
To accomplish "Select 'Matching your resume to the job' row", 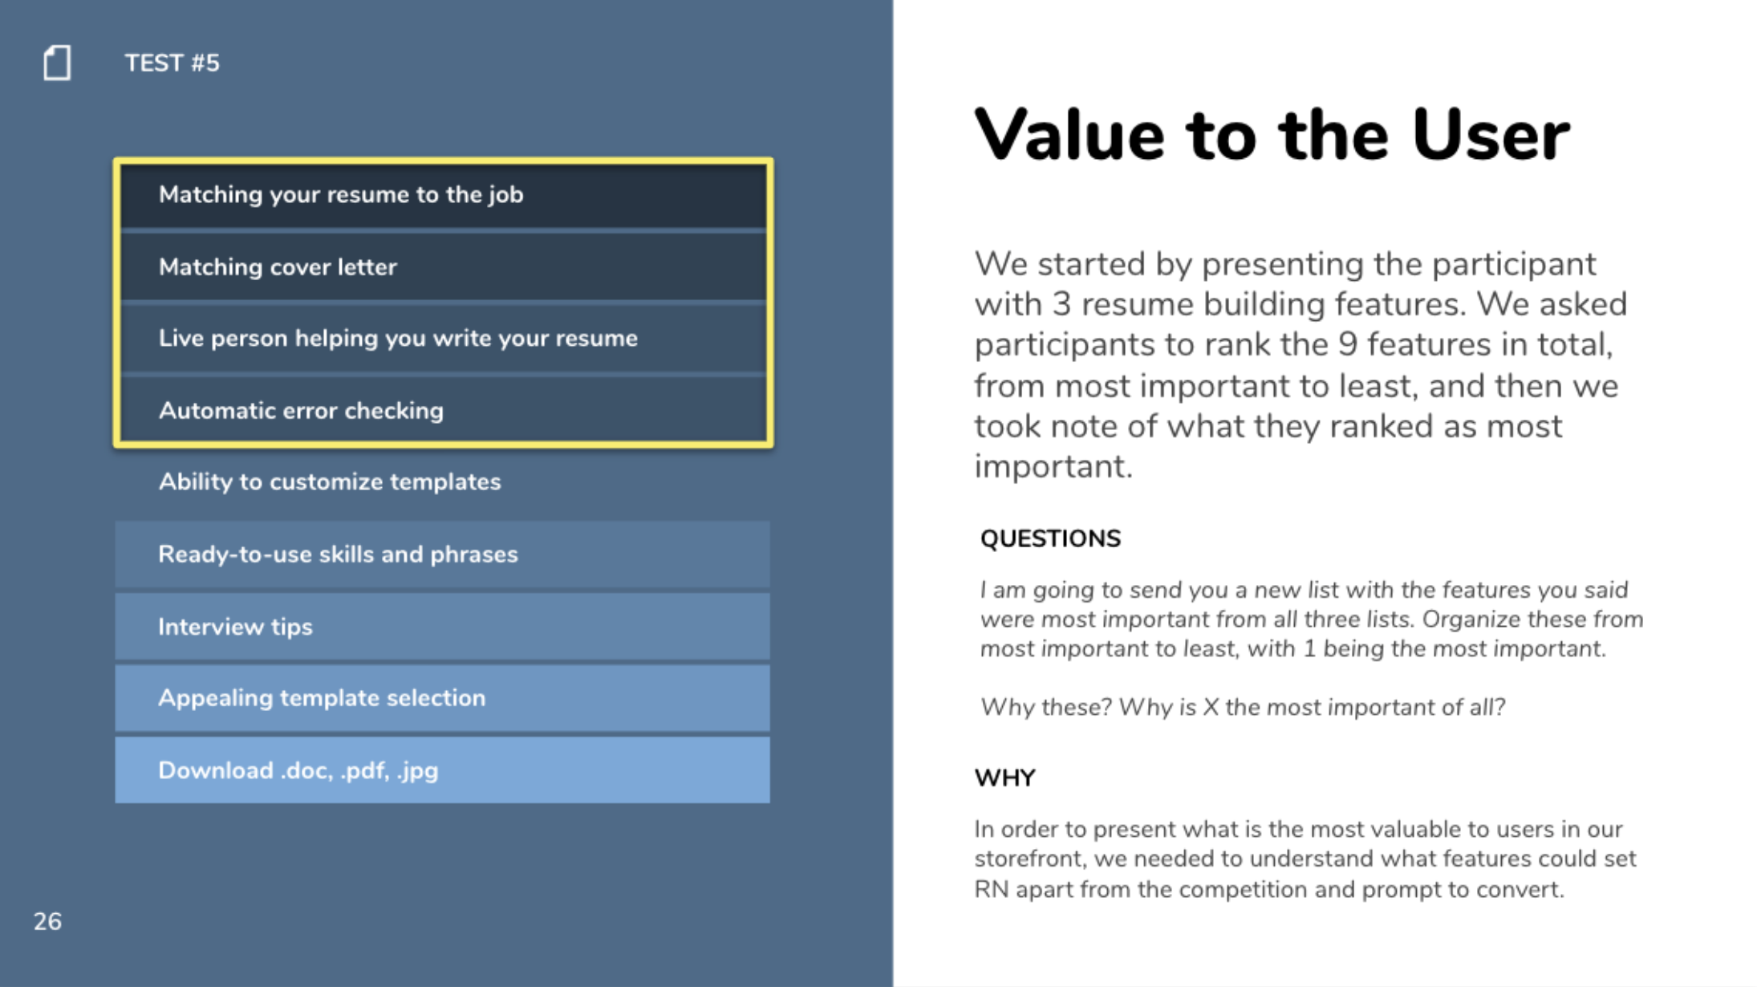I will click(443, 195).
